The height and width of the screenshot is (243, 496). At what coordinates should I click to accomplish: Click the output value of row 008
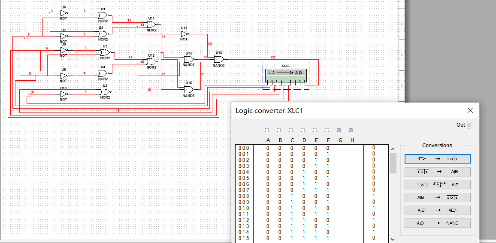tap(374, 196)
